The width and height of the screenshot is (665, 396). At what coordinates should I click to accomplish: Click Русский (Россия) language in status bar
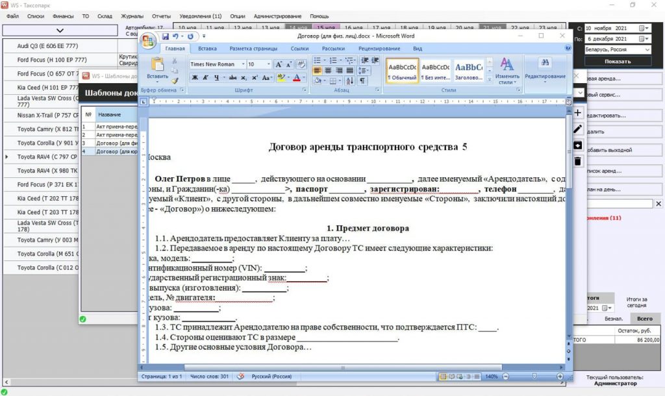point(271,377)
